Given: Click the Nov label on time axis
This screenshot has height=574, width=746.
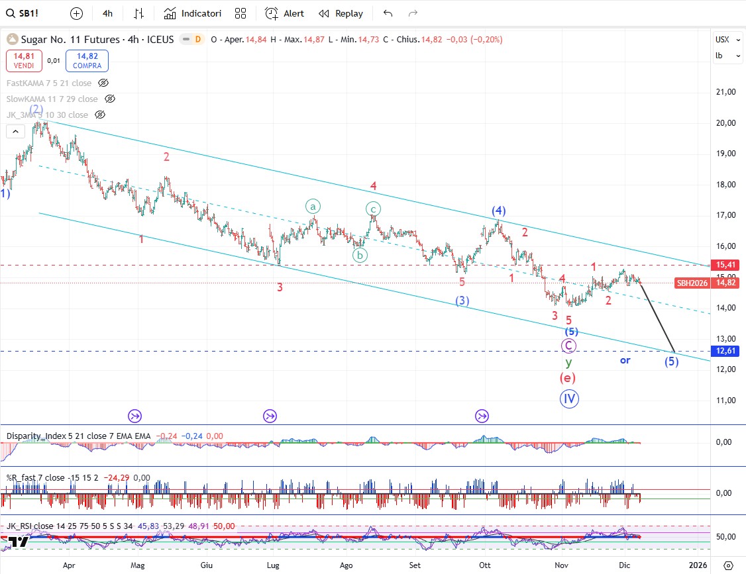Looking at the screenshot, I should tap(561, 565).
